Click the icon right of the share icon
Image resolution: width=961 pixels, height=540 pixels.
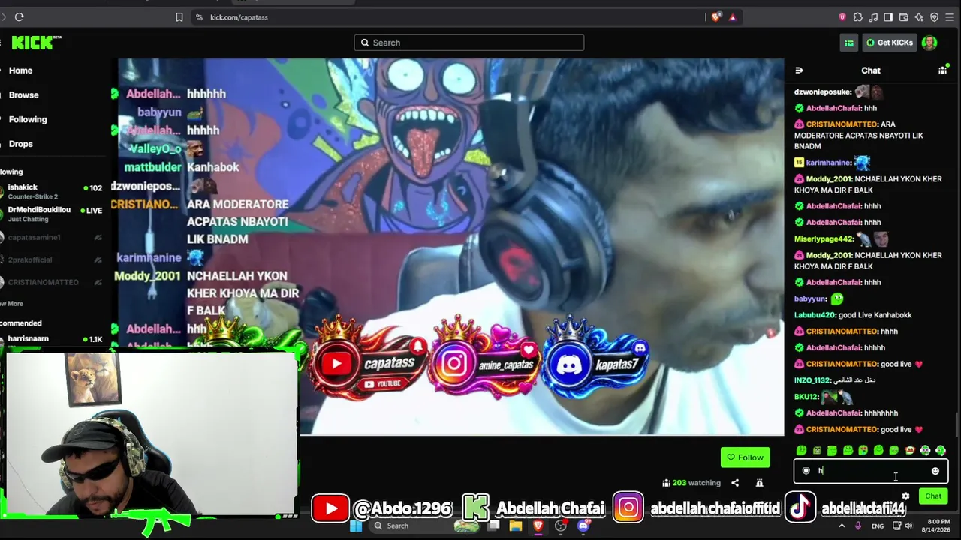759,483
